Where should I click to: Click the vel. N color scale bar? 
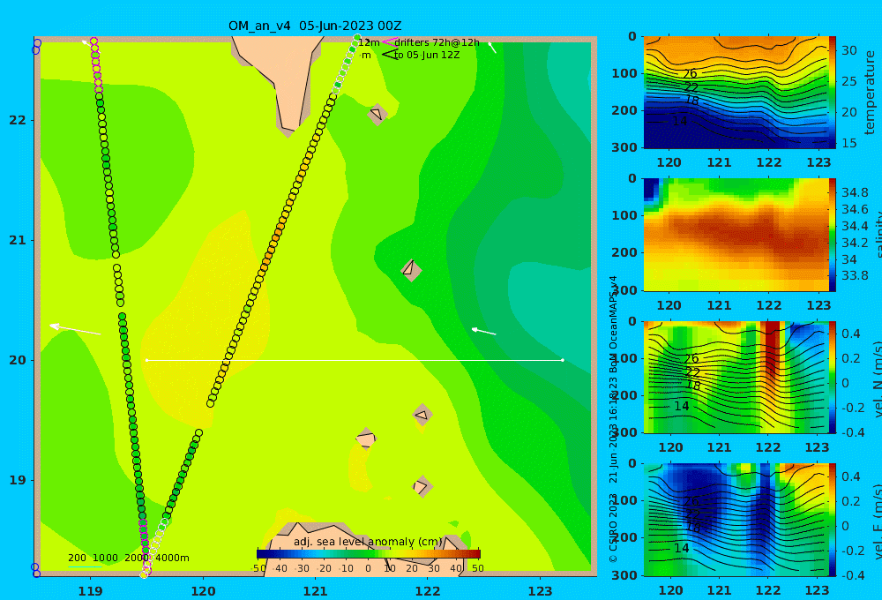(x=832, y=377)
